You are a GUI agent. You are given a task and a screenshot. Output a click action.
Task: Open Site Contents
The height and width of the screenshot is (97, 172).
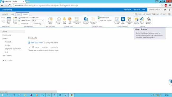(7, 55)
